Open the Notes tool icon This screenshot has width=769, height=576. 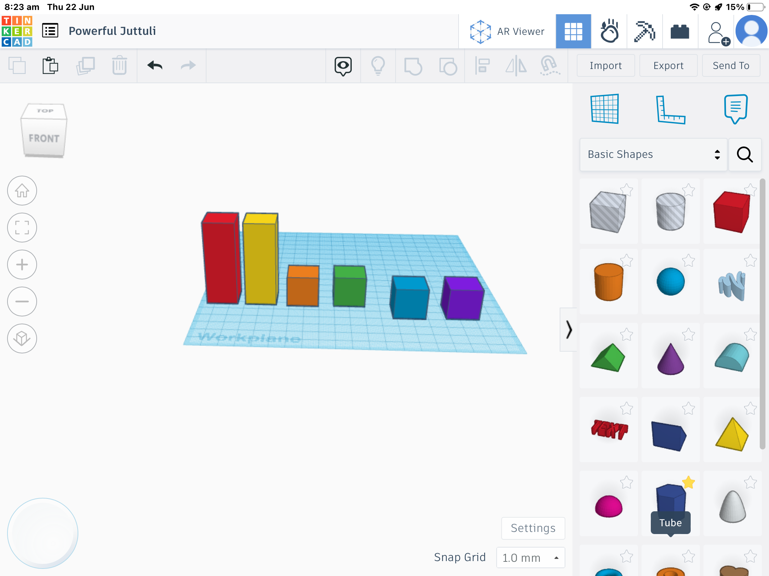(x=736, y=109)
